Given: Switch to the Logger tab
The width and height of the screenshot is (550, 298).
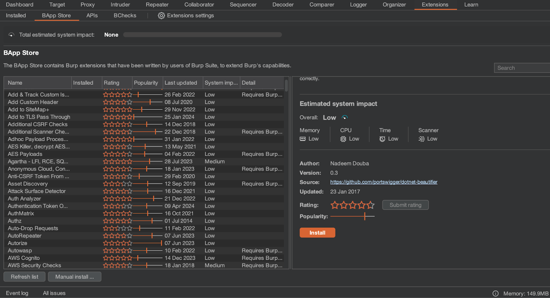Looking at the screenshot, I should coord(359,5).
